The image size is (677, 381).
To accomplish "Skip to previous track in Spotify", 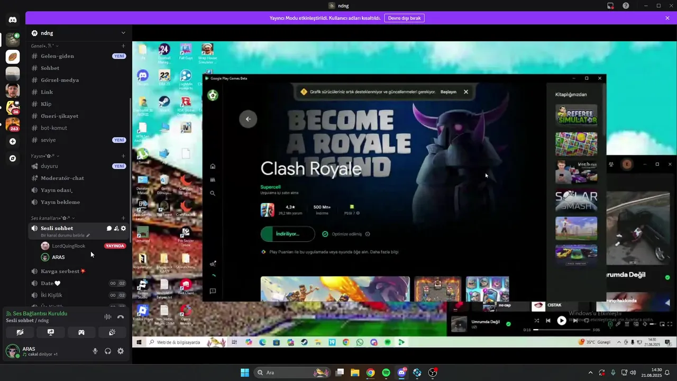I will pyautogui.click(x=548, y=321).
